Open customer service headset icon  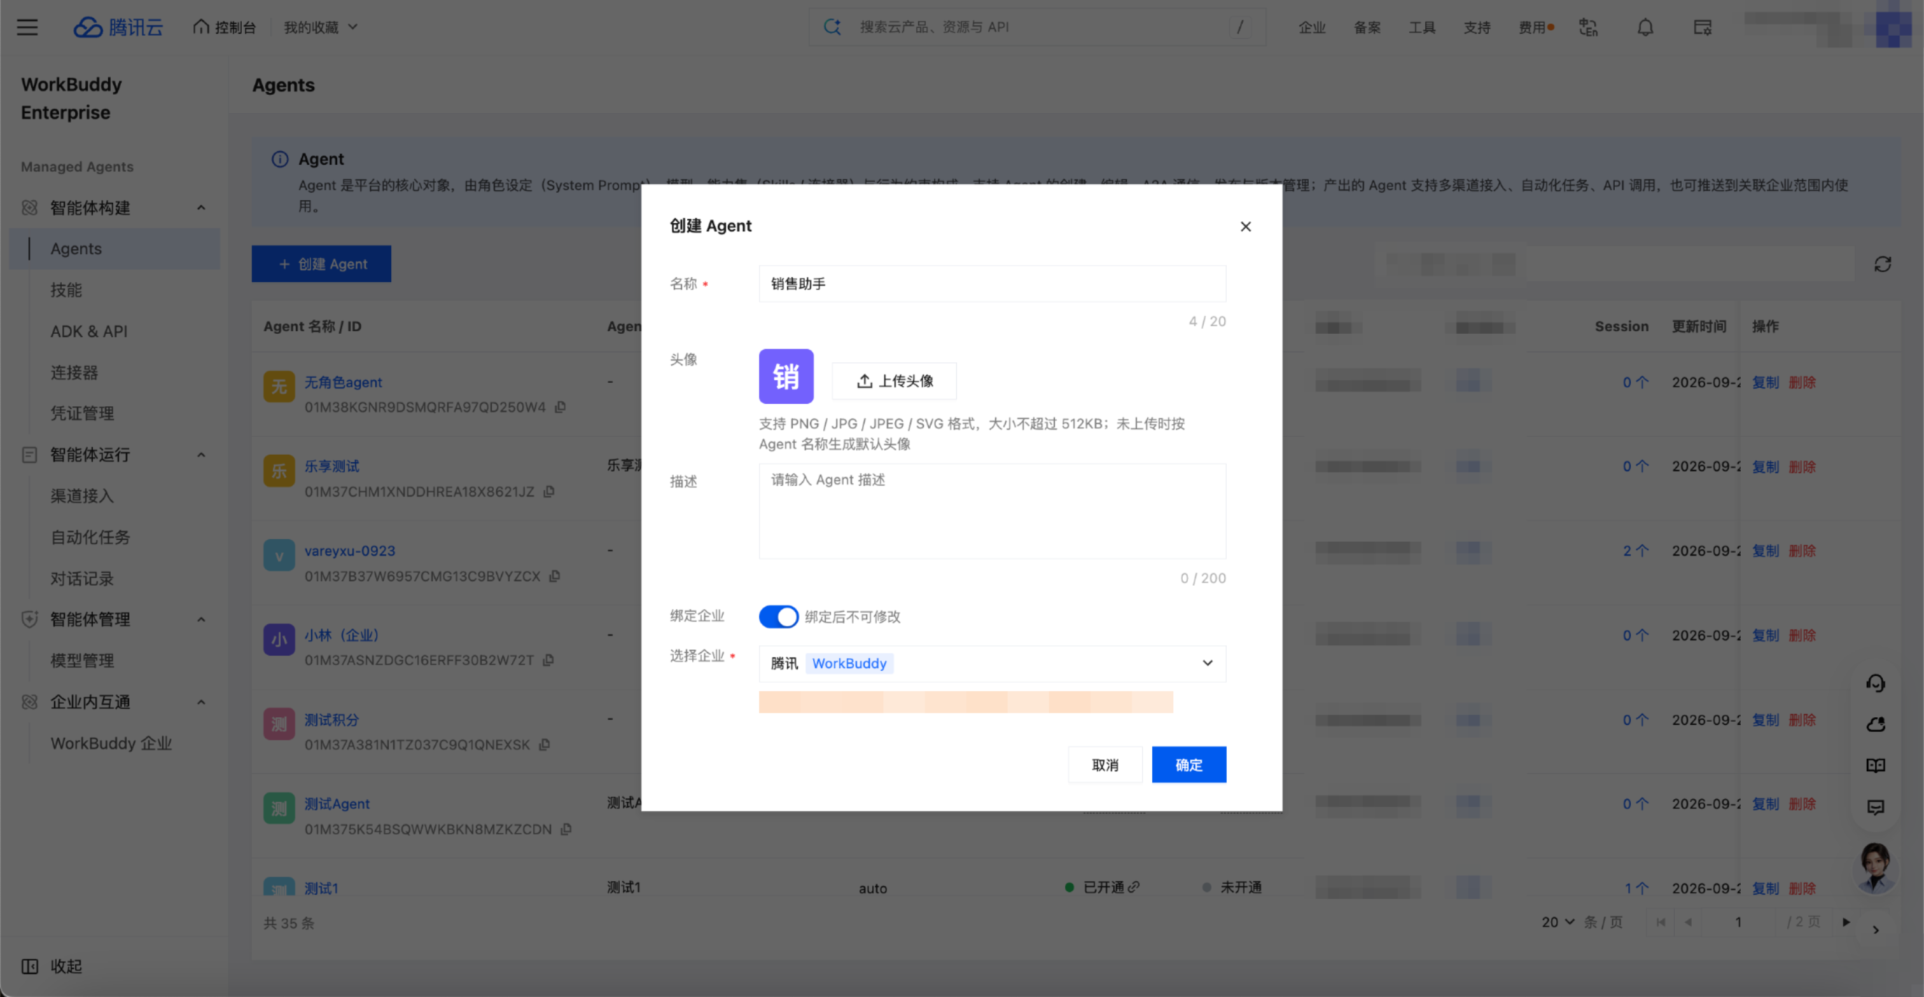tap(1876, 684)
